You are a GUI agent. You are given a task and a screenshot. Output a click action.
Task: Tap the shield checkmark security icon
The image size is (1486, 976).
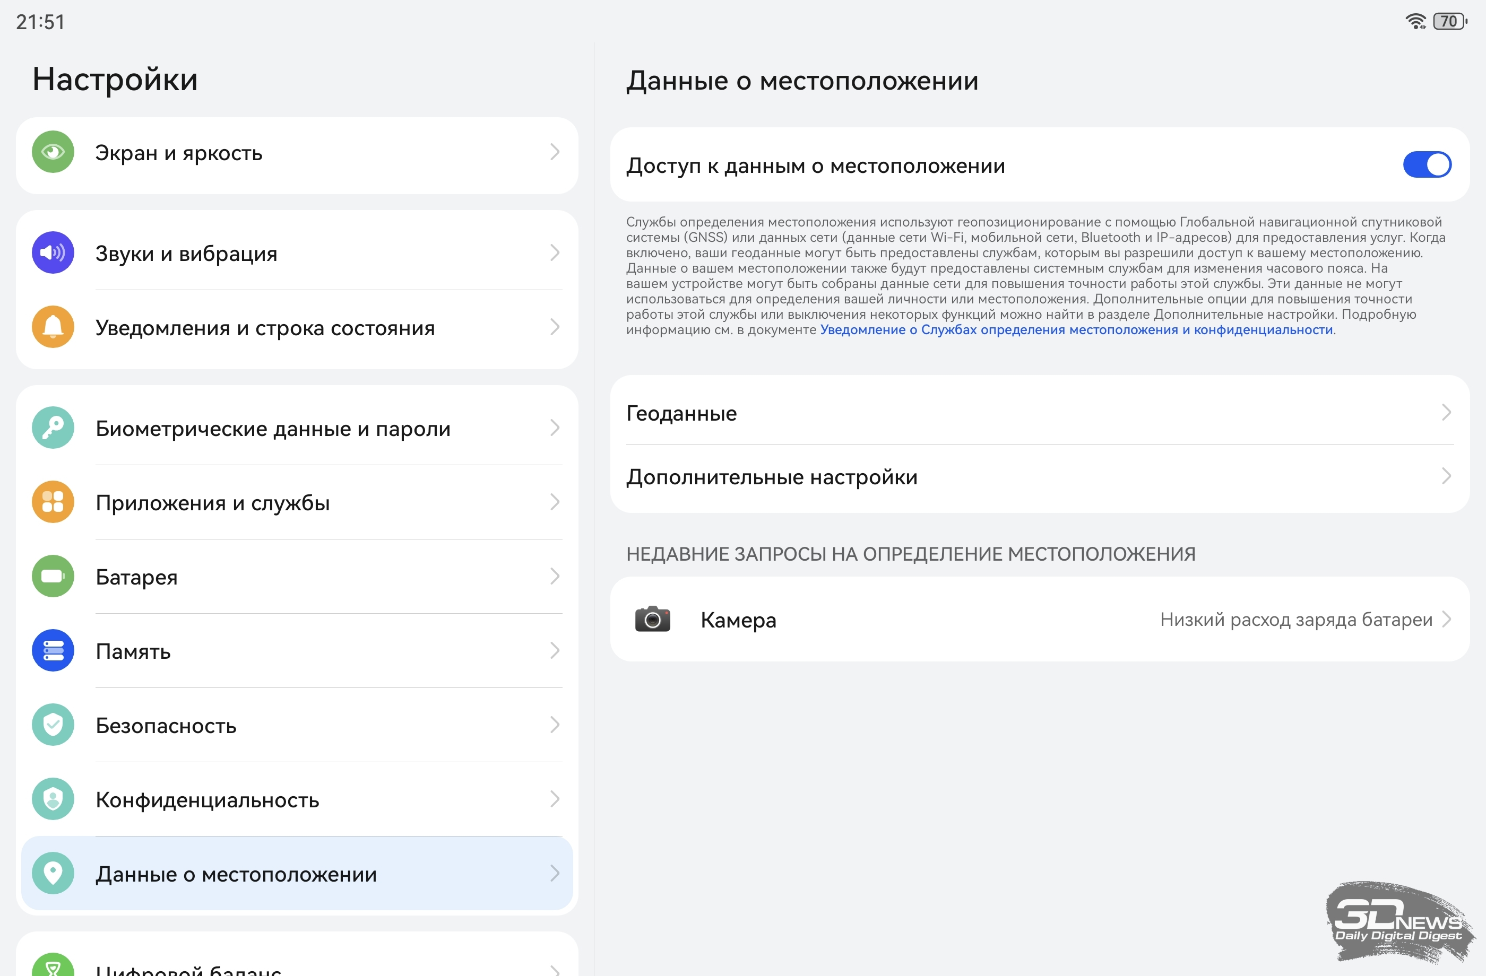coord(53,725)
